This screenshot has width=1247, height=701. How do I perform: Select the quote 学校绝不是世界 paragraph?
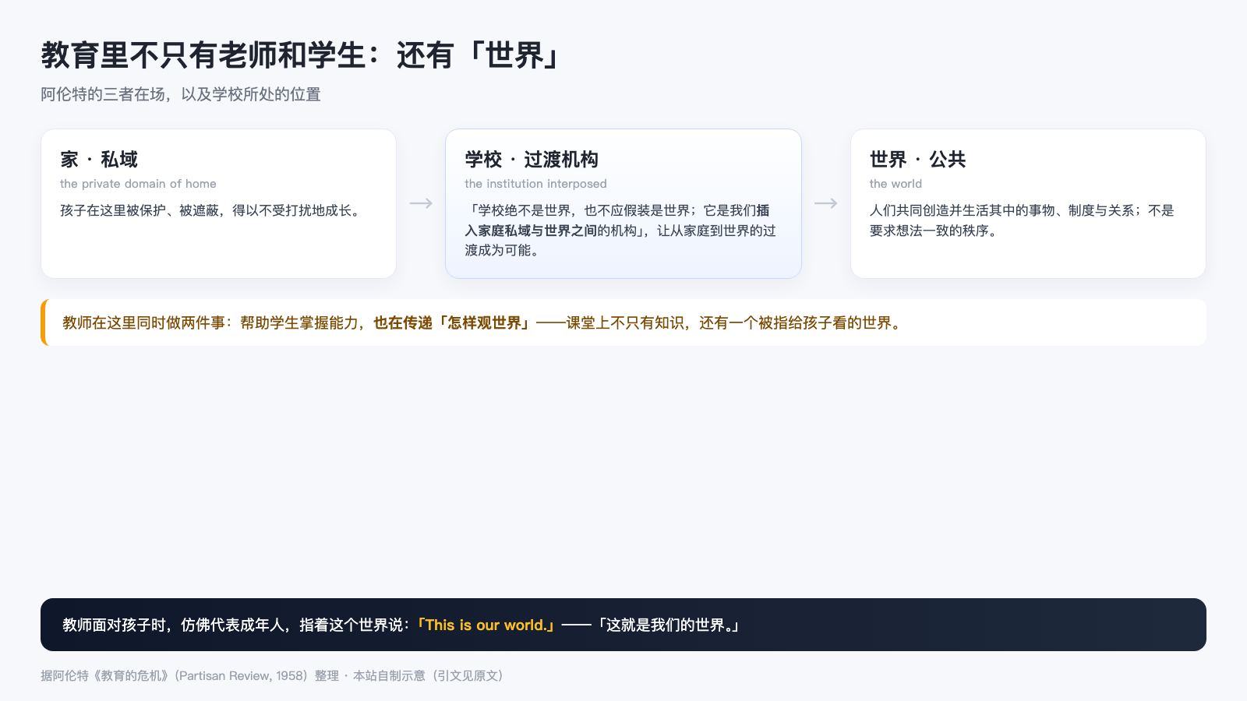(621, 231)
